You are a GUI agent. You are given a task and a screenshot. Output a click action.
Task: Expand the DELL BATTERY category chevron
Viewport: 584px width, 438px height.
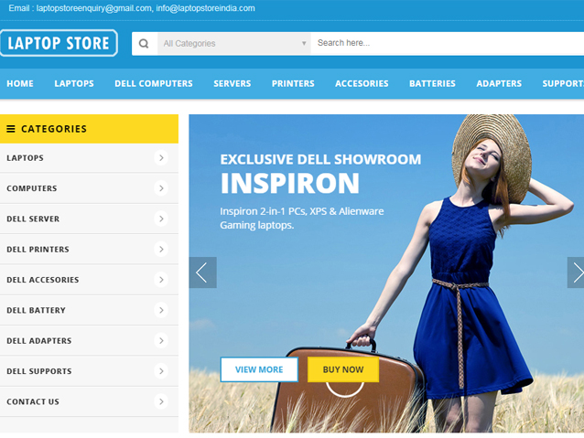(161, 310)
